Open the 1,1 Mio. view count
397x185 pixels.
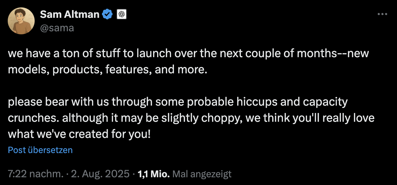(153, 174)
